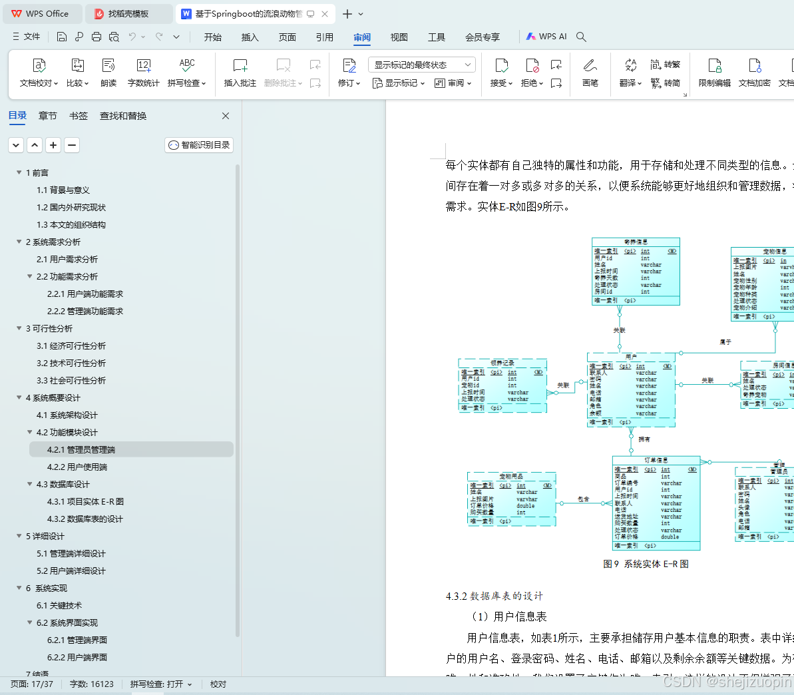Switch to the 插入 ribbon tab

click(x=250, y=37)
